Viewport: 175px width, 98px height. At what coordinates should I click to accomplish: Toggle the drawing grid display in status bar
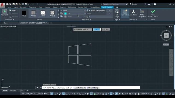tap(52, 94)
